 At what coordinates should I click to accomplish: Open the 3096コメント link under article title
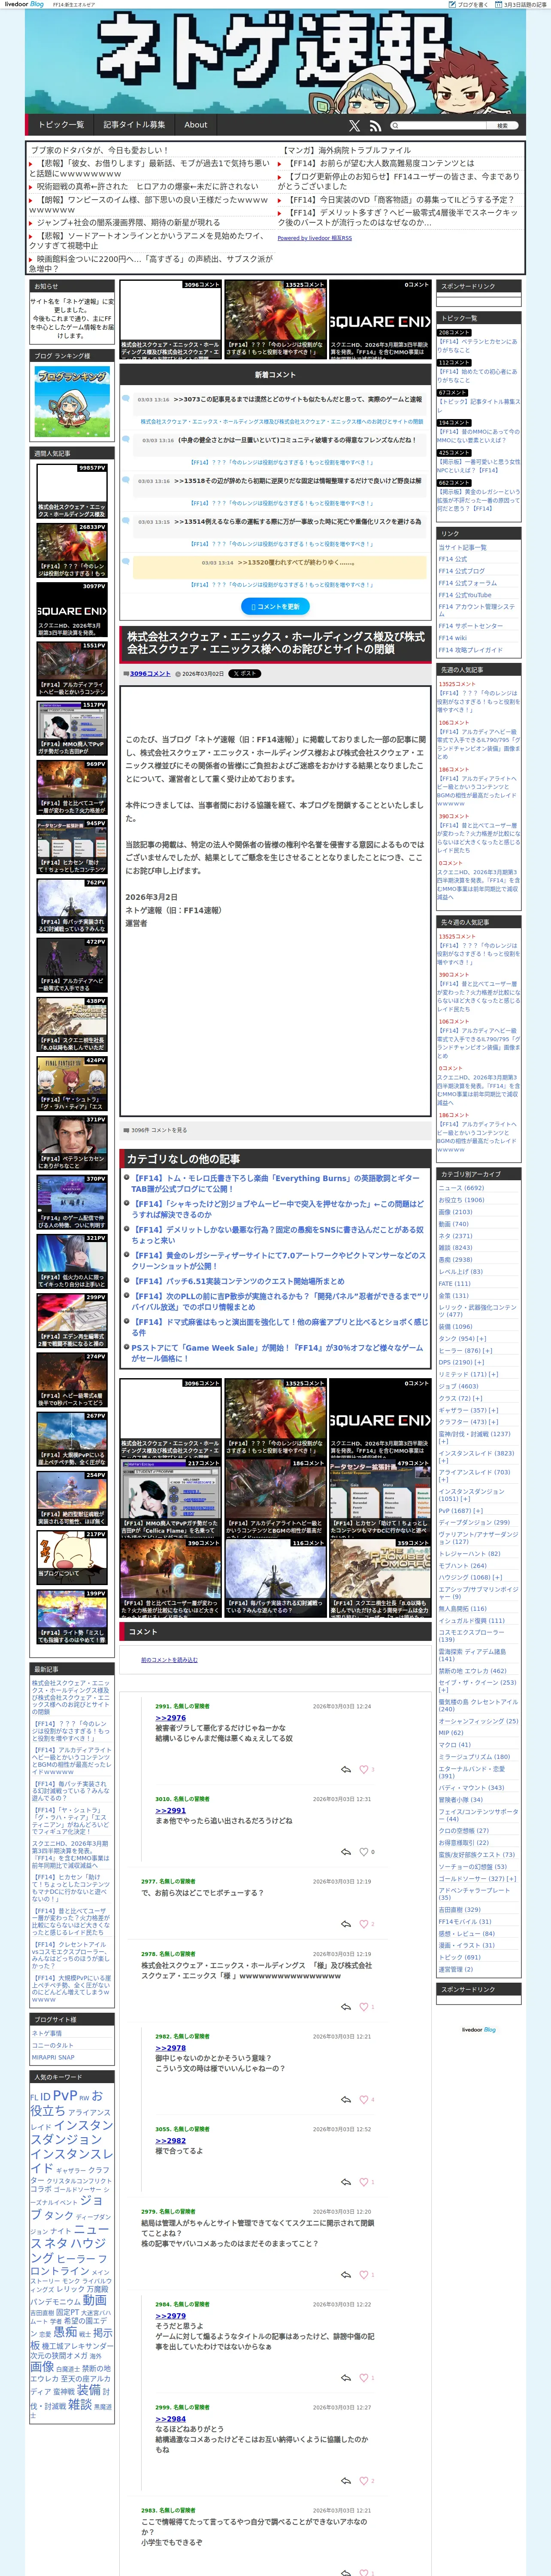click(150, 674)
